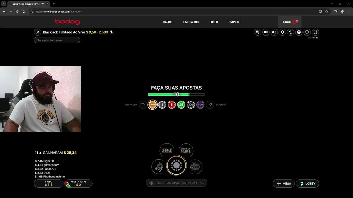Open game history clock icon

(290, 32)
